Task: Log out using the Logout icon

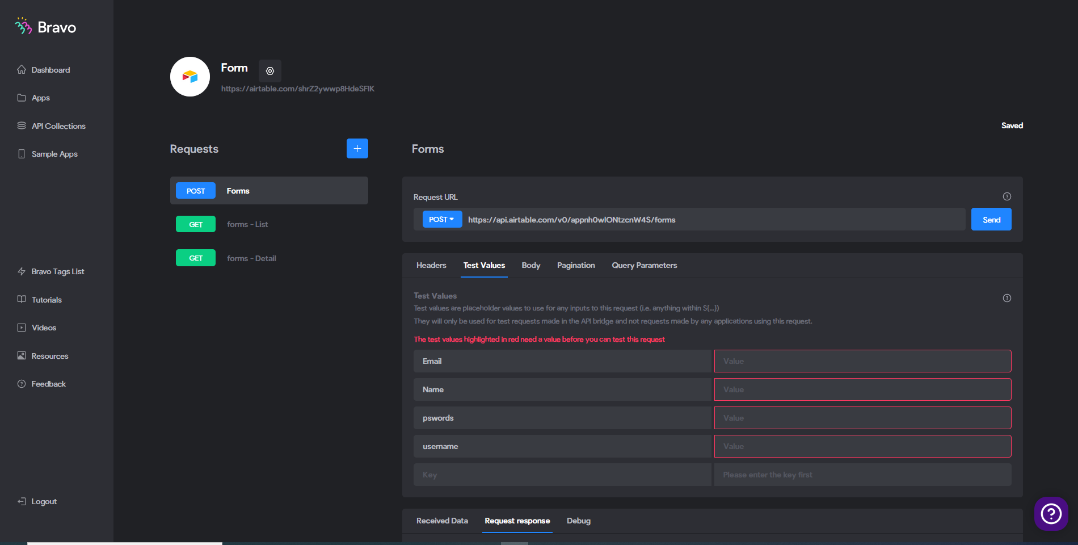Action: click(22, 501)
